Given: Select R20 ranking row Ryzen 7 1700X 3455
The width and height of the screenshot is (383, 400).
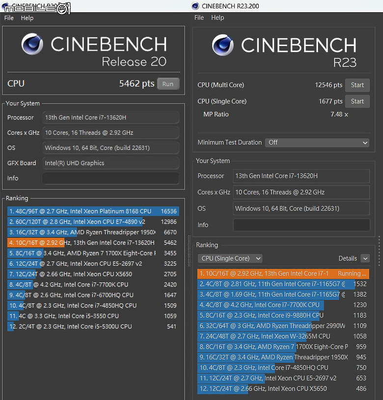Looking at the screenshot, I should [x=93, y=253].
